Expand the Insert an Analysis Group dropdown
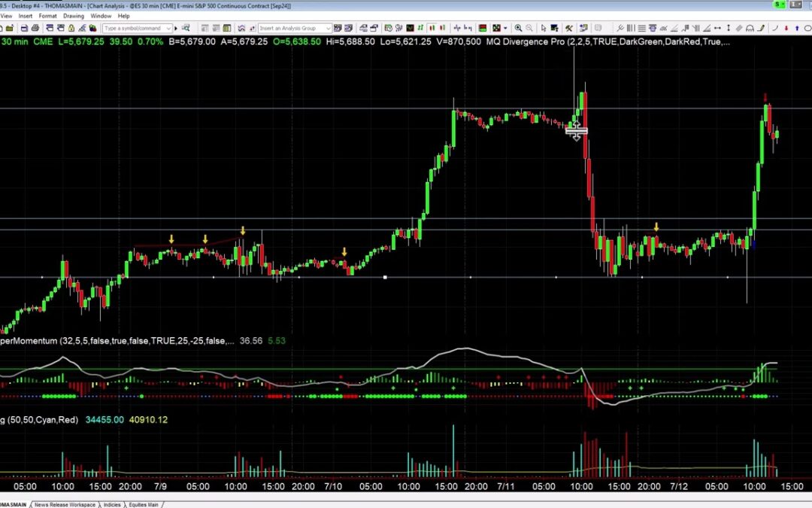 329,28
